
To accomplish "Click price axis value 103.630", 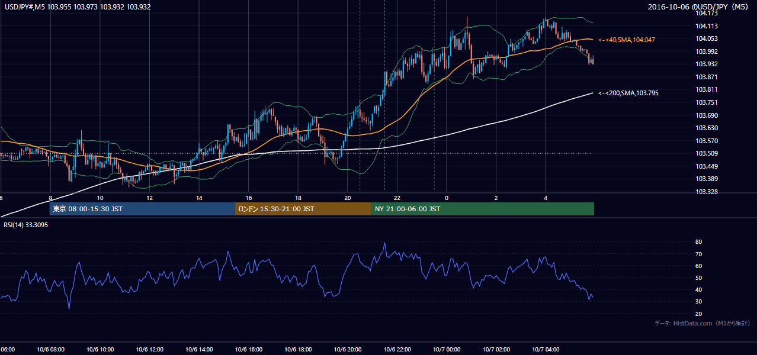I will [706, 128].
